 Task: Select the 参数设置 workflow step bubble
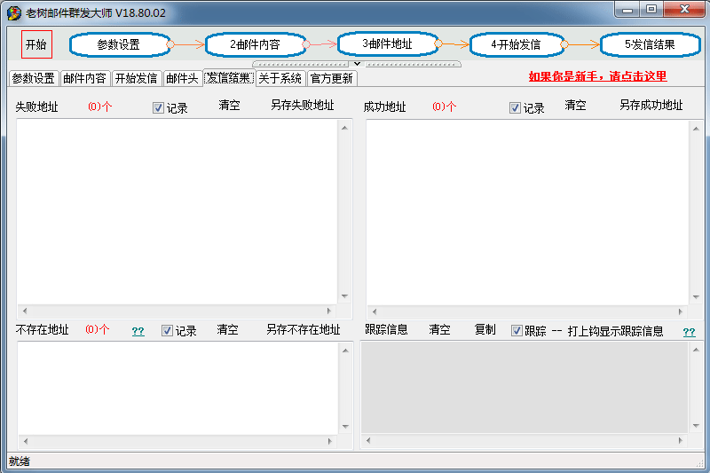pyautogui.click(x=120, y=44)
